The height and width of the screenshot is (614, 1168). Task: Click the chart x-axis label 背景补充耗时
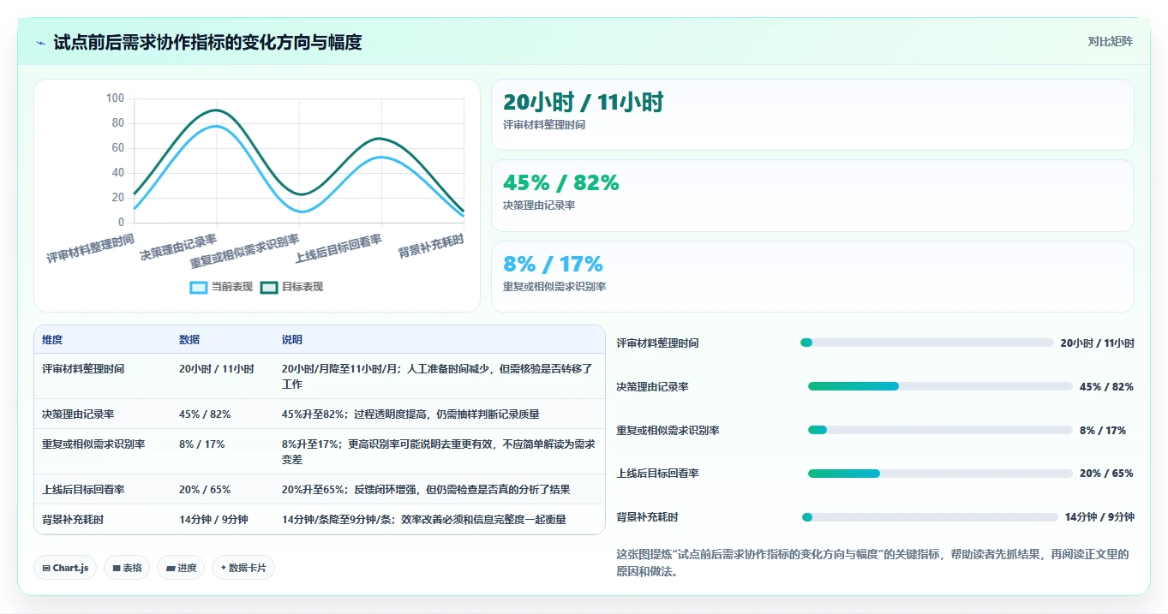pyautogui.click(x=431, y=247)
